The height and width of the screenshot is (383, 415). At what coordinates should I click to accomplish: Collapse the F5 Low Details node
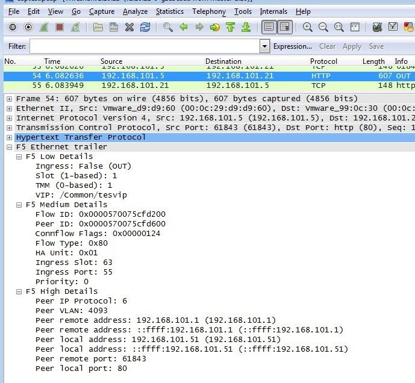pyautogui.click(x=19, y=157)
